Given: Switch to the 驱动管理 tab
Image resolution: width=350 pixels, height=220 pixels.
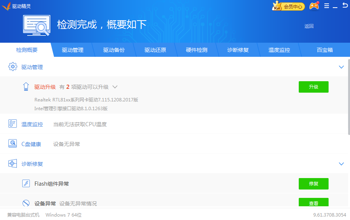Looking at the screenshot, I should click(73, 50).
